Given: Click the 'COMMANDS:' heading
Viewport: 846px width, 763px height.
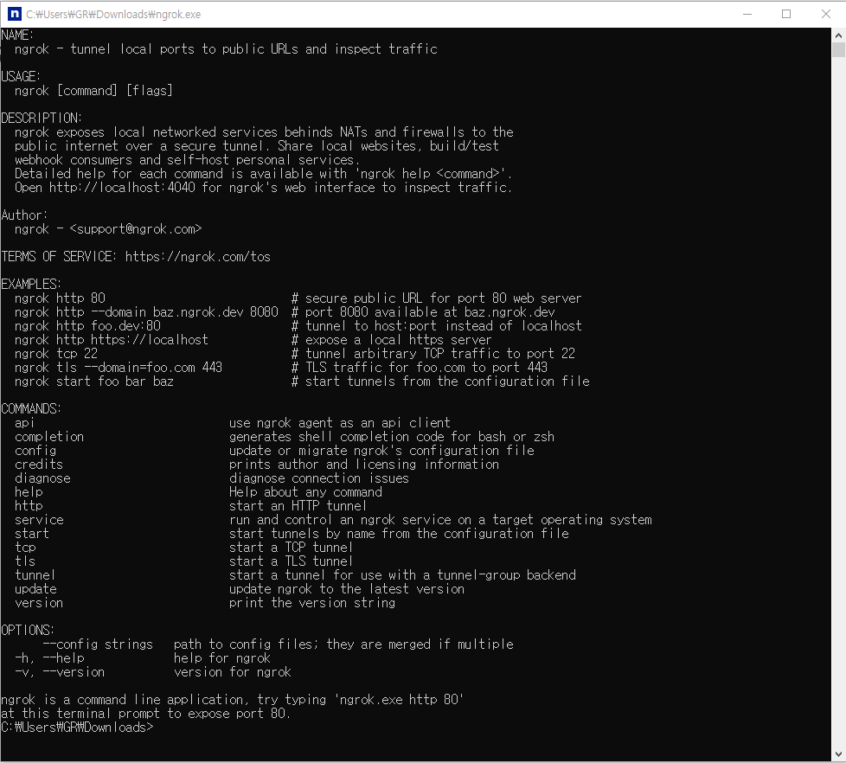Looking at the screenshot, I should coord(31,409).
